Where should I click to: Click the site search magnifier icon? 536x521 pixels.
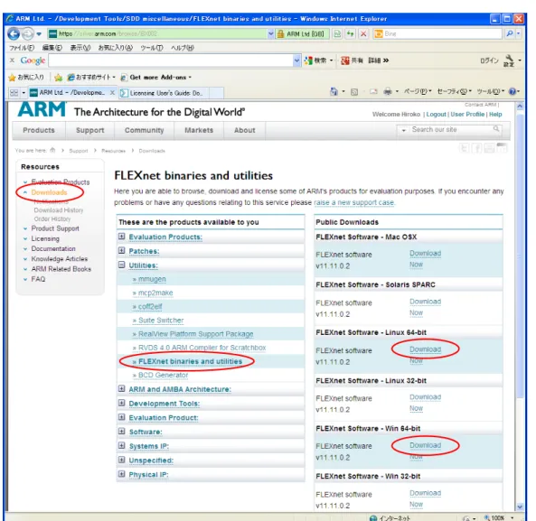coord(496,129)
